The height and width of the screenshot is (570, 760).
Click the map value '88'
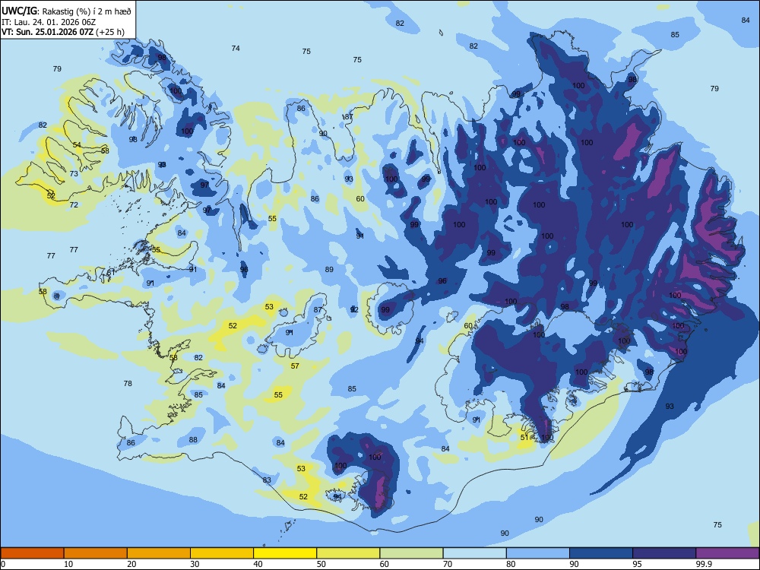click(x=193, y=440)
